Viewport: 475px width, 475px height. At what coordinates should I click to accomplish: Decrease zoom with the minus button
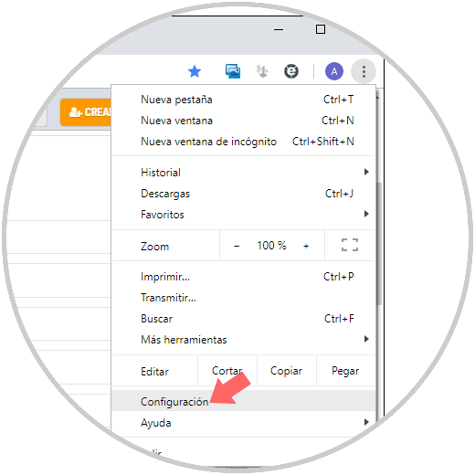(x=237, y=246)
